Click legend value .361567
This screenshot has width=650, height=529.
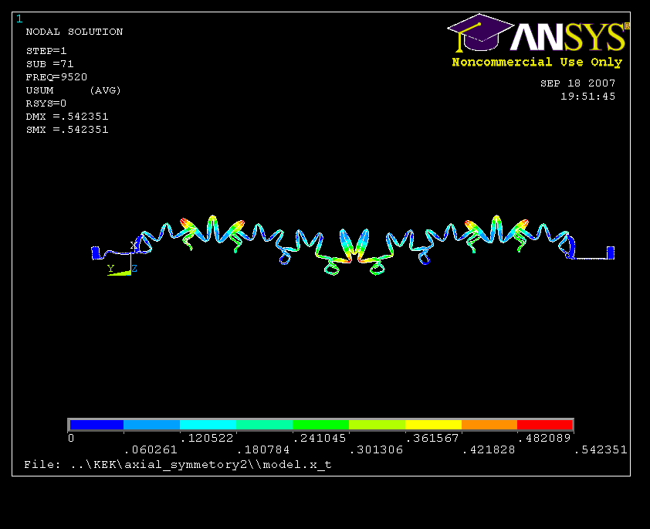tap(432, 438)
